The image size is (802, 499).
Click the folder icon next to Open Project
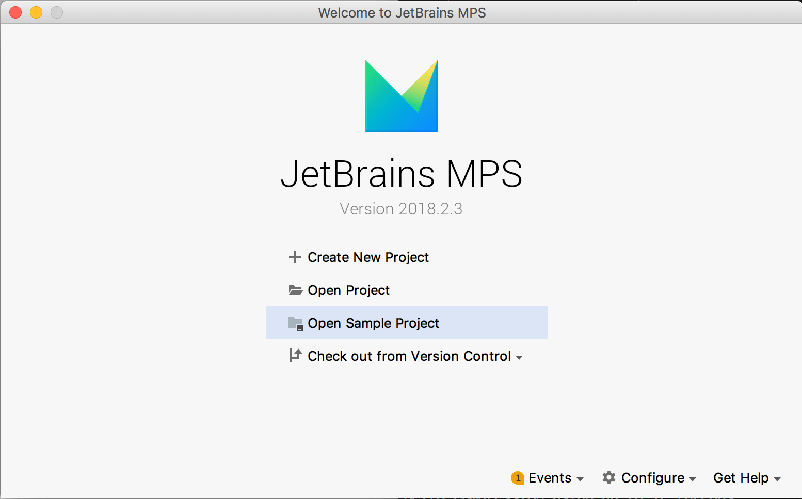[295, 290]
